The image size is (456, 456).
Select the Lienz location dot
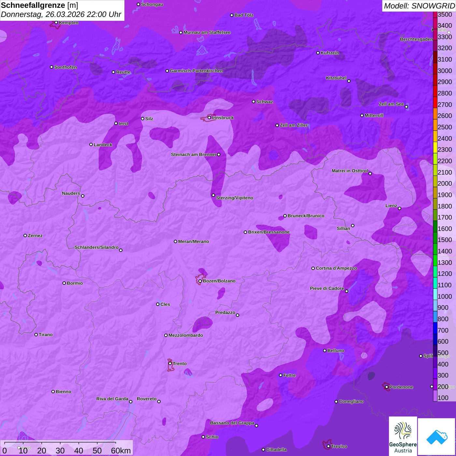[x=400, y=208]
